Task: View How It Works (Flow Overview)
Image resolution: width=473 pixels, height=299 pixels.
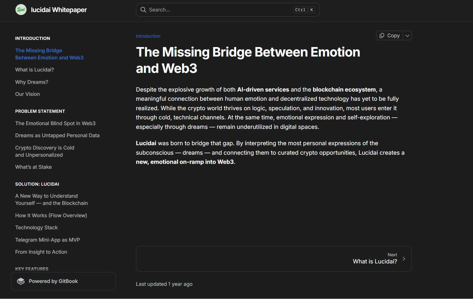Action: [x=51, y=215]
